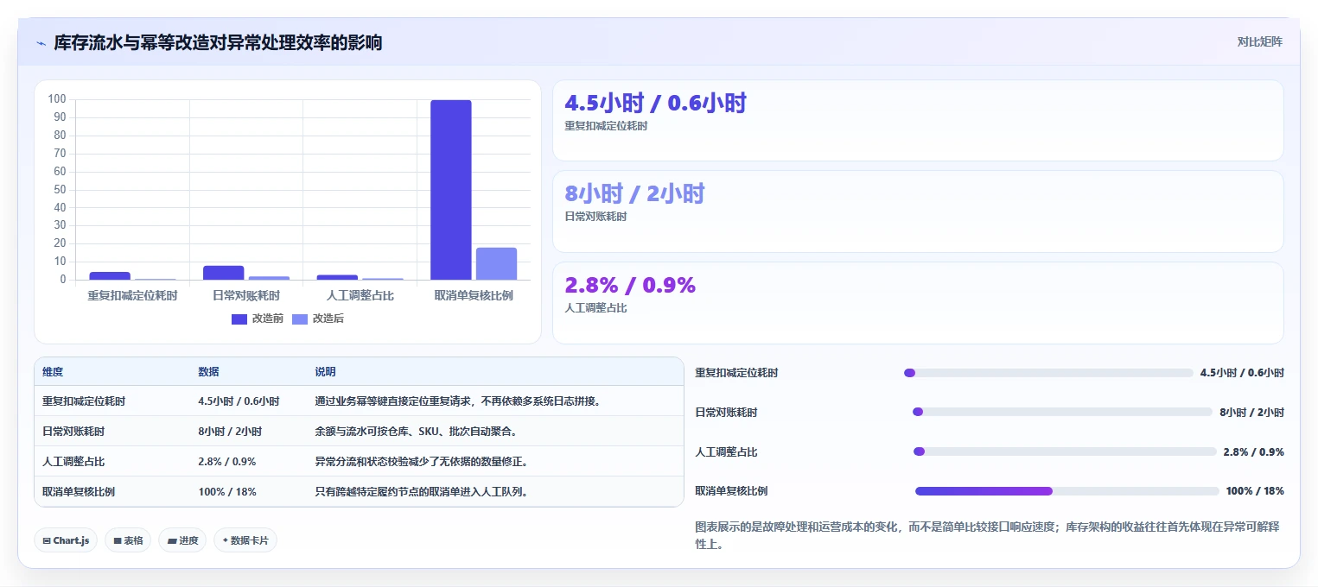Click the 日常对账耗时 x-axis label in the chart
1318x587 pixels.
(246, 295)
